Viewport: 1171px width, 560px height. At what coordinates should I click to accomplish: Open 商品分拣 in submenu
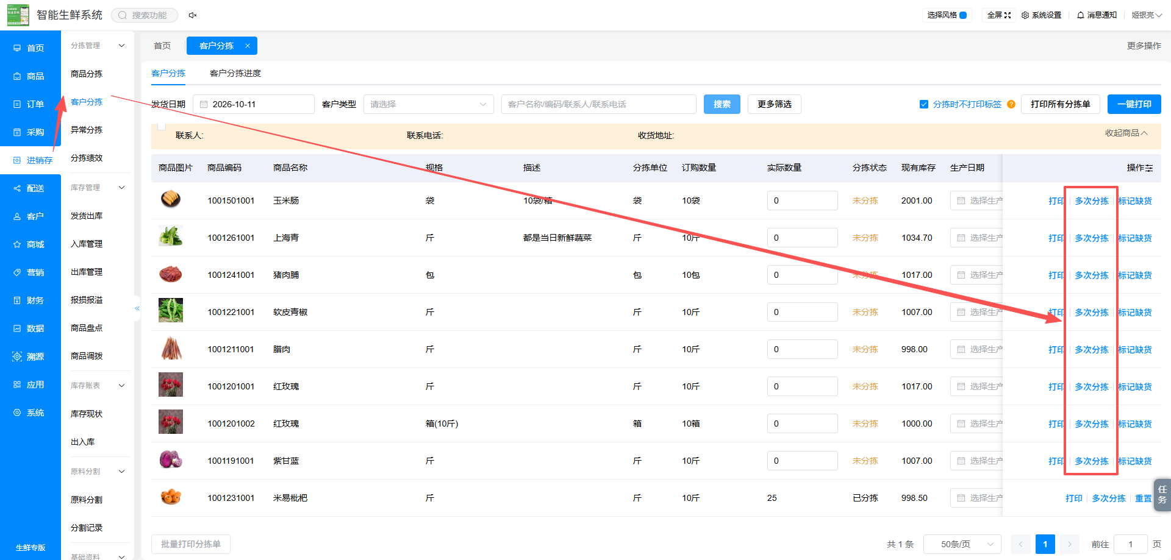87,74
